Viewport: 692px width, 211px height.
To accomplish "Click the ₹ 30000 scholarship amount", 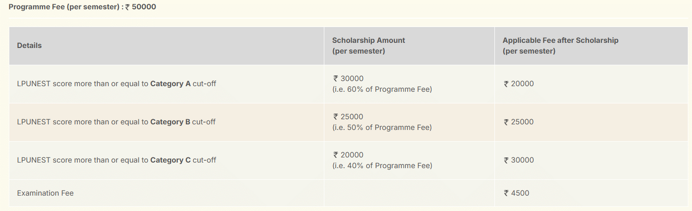I will tap(348, 79).
